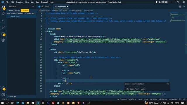Open the Edit menu
This screenshot has height=105, width=187.
coord(12,2)
